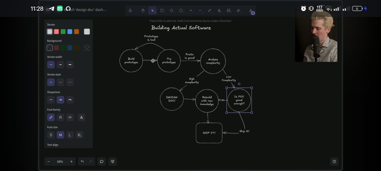381x171 pixels.
Task: Open the current stroke color picker
Action: [87, 31]
